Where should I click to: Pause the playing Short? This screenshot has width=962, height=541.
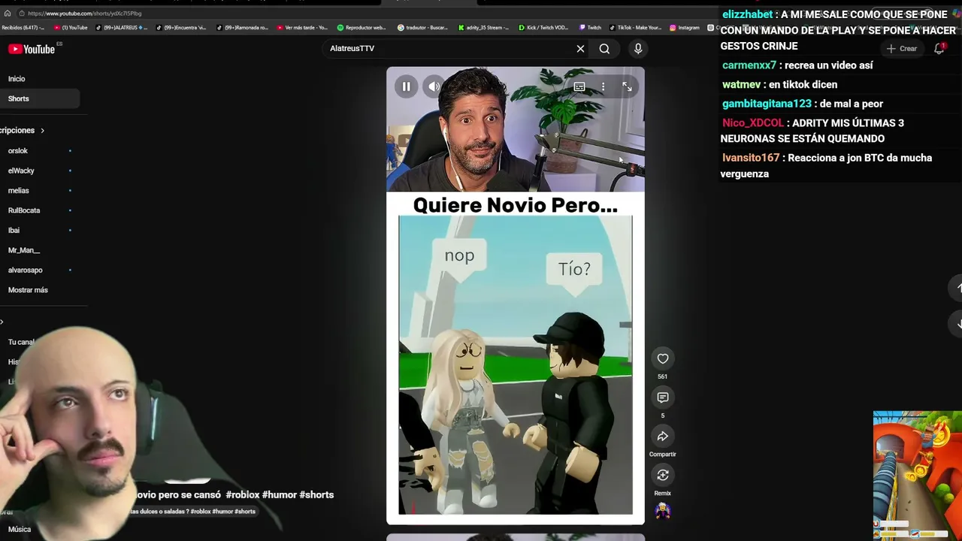pyautogui.click(x=406, y=86)
